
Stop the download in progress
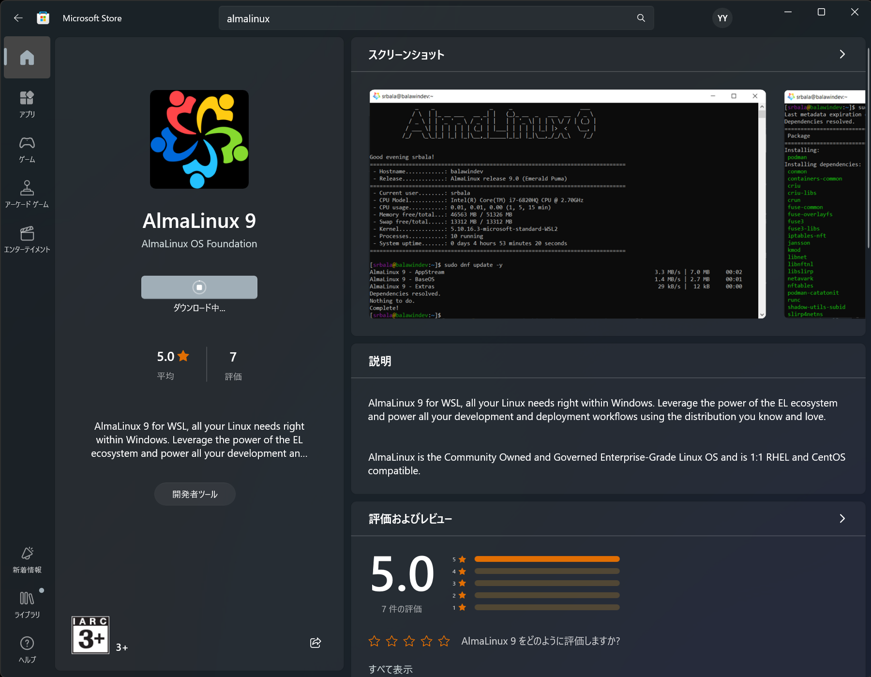click(199, 287)
